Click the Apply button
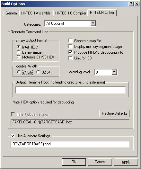 [126, 162]
